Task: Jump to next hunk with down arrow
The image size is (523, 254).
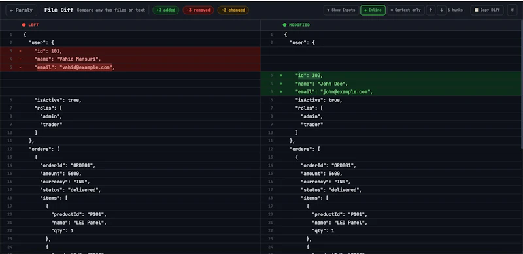Action: point(441,10)
